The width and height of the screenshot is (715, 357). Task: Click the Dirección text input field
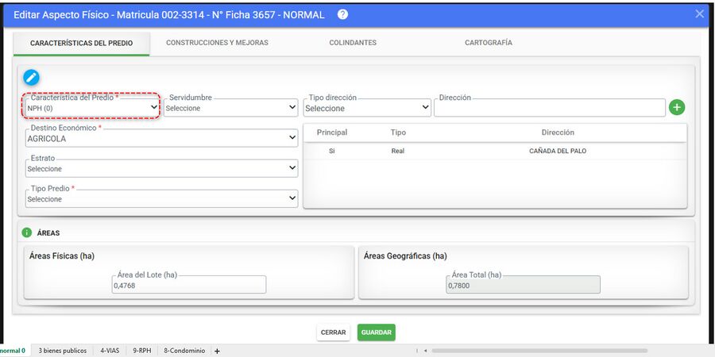pyautogui.click(x=550, y=107)
